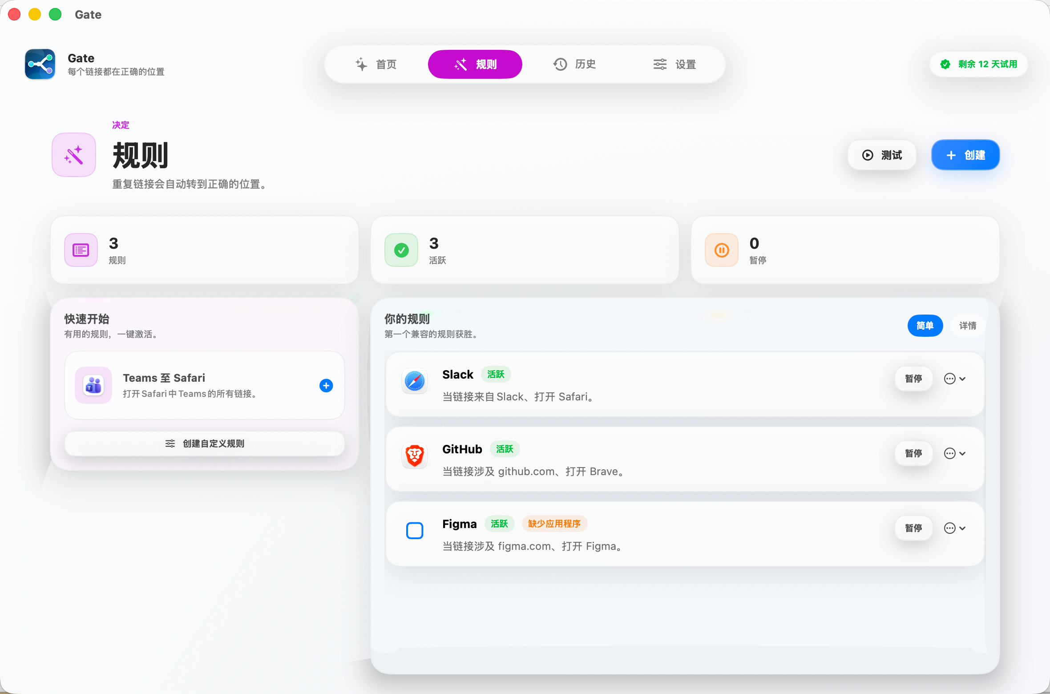This screenshot has width=1050, height=694.
Task: Pause the Figma rule
Action: pyautogui.click(x=913, y=528)
